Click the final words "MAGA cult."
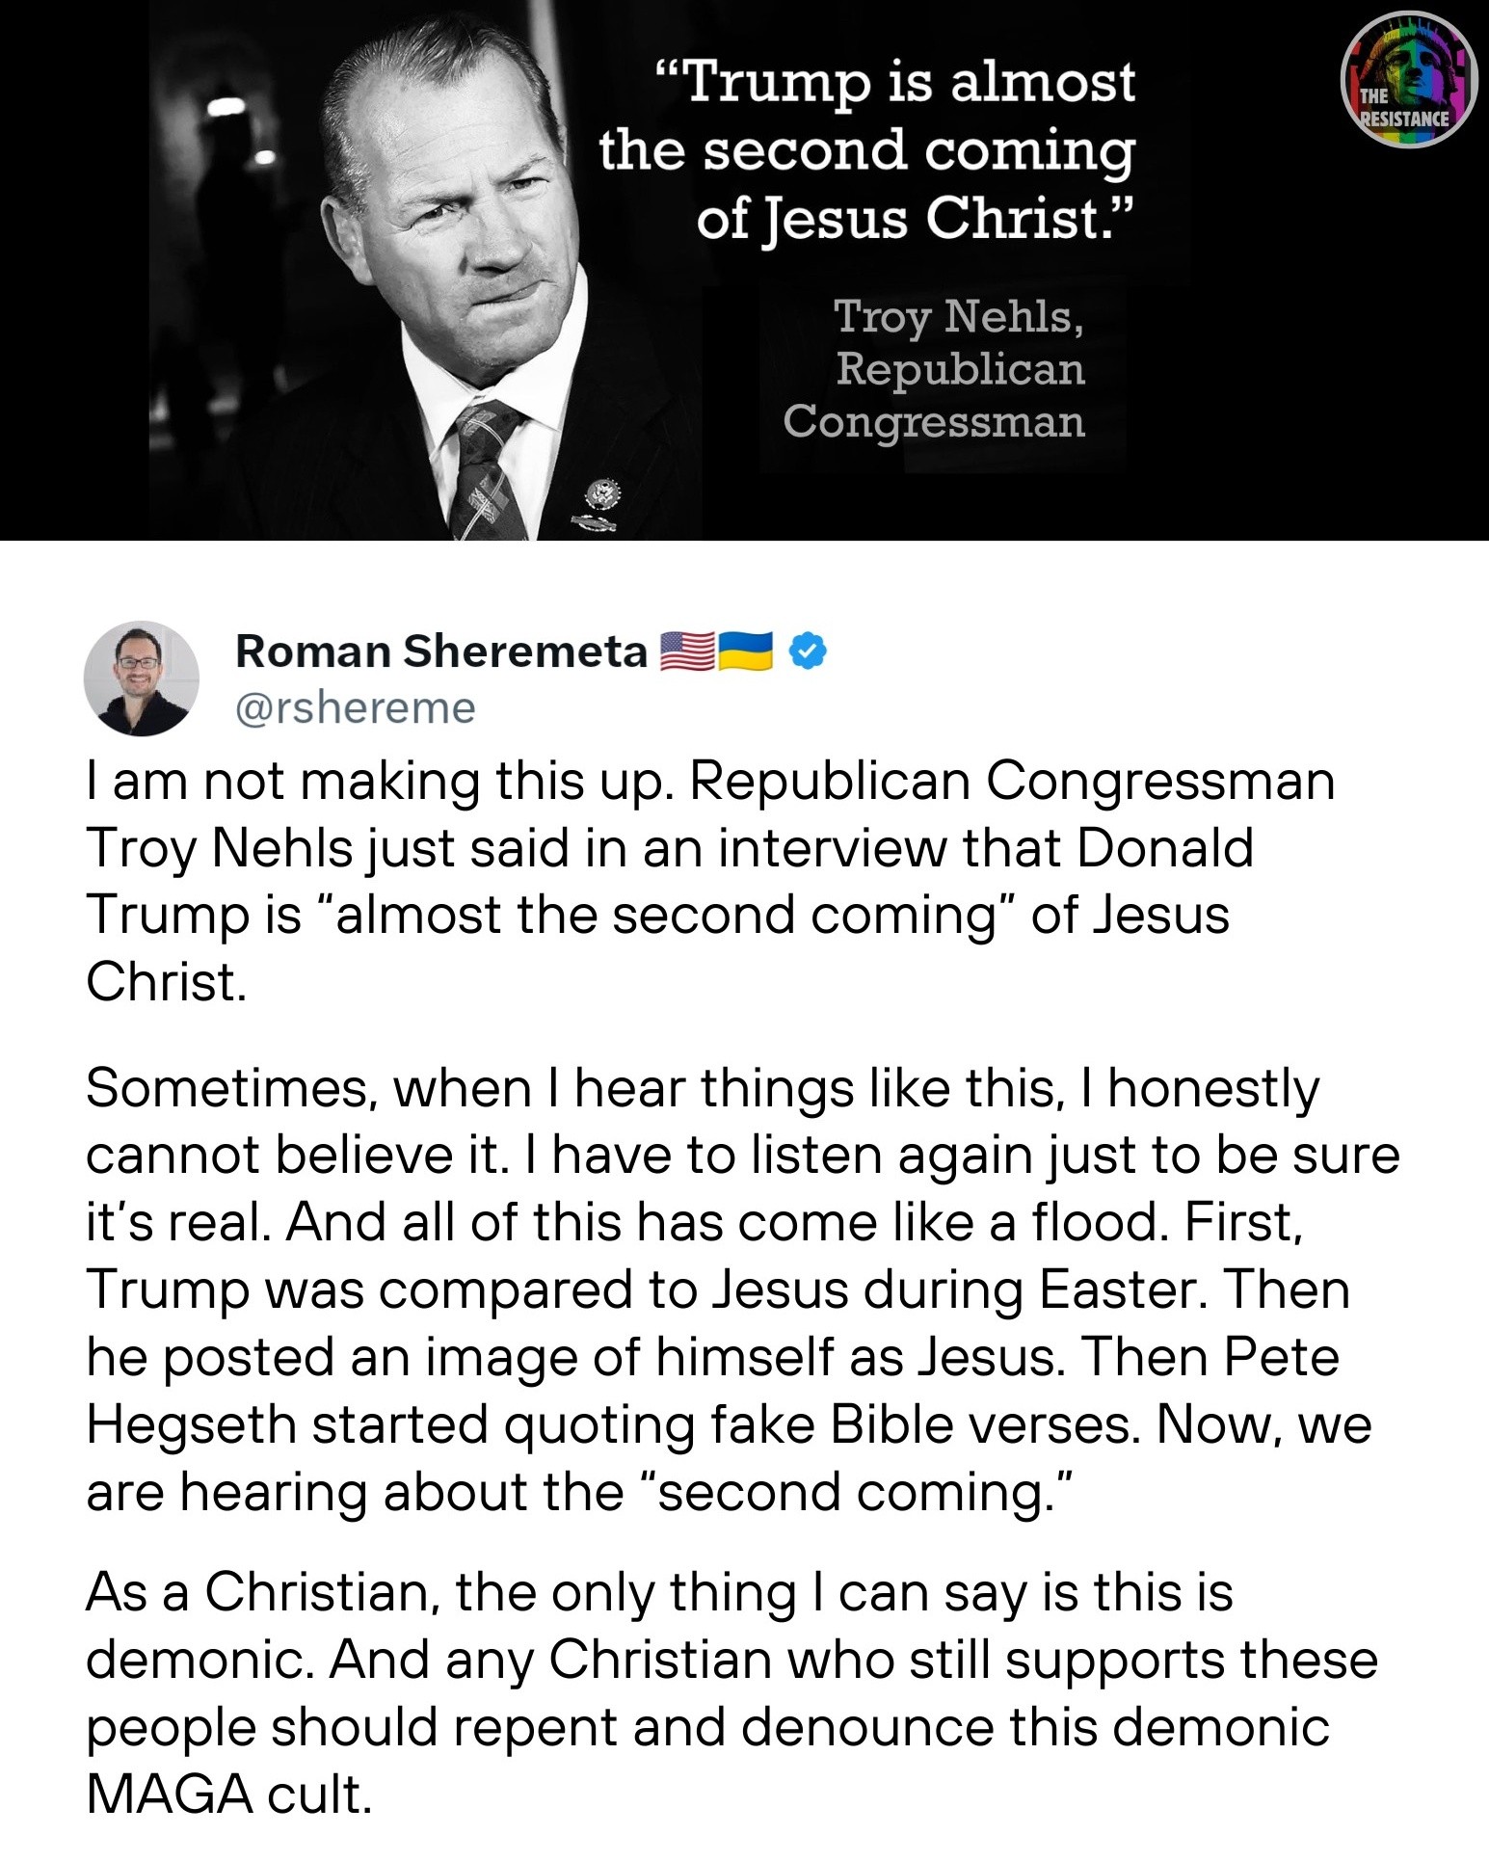The height and width of the screenshot is (1861, 1489). 229,1795
